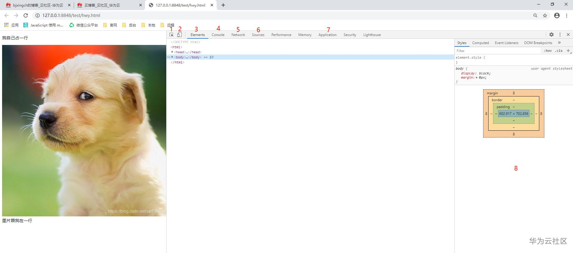The width and height of the screenshot is (573, 253).
Task: Open the Network tab
Action: pos(238,35)
